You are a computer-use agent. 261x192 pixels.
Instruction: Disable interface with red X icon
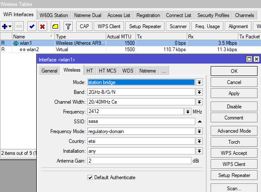(43, 26)
